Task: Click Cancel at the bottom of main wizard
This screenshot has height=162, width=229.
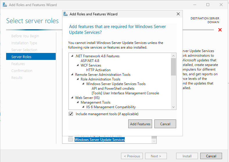Action: coord(211,156)
